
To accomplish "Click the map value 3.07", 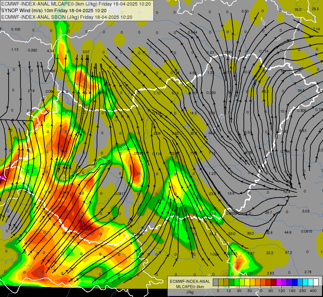I will pos(86,52).
